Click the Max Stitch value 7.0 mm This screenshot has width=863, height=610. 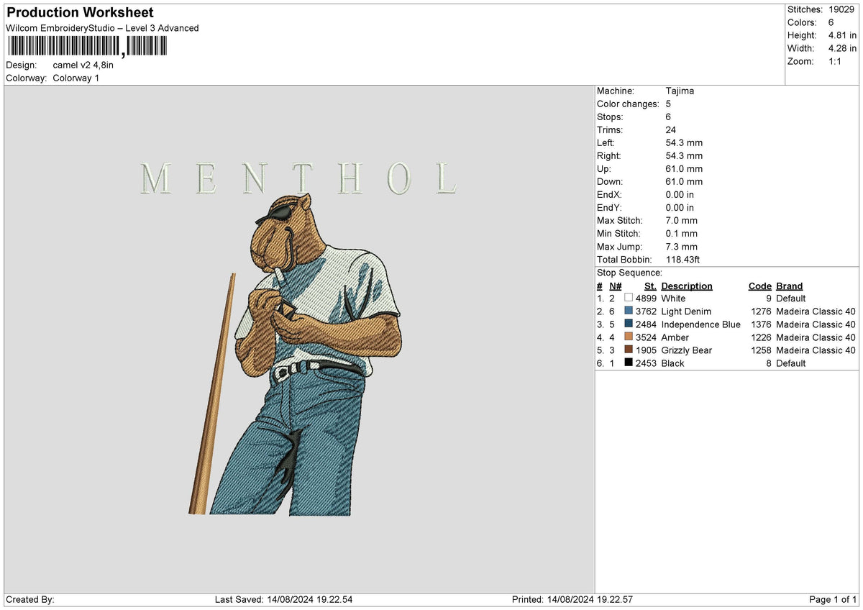coord(682,220)
